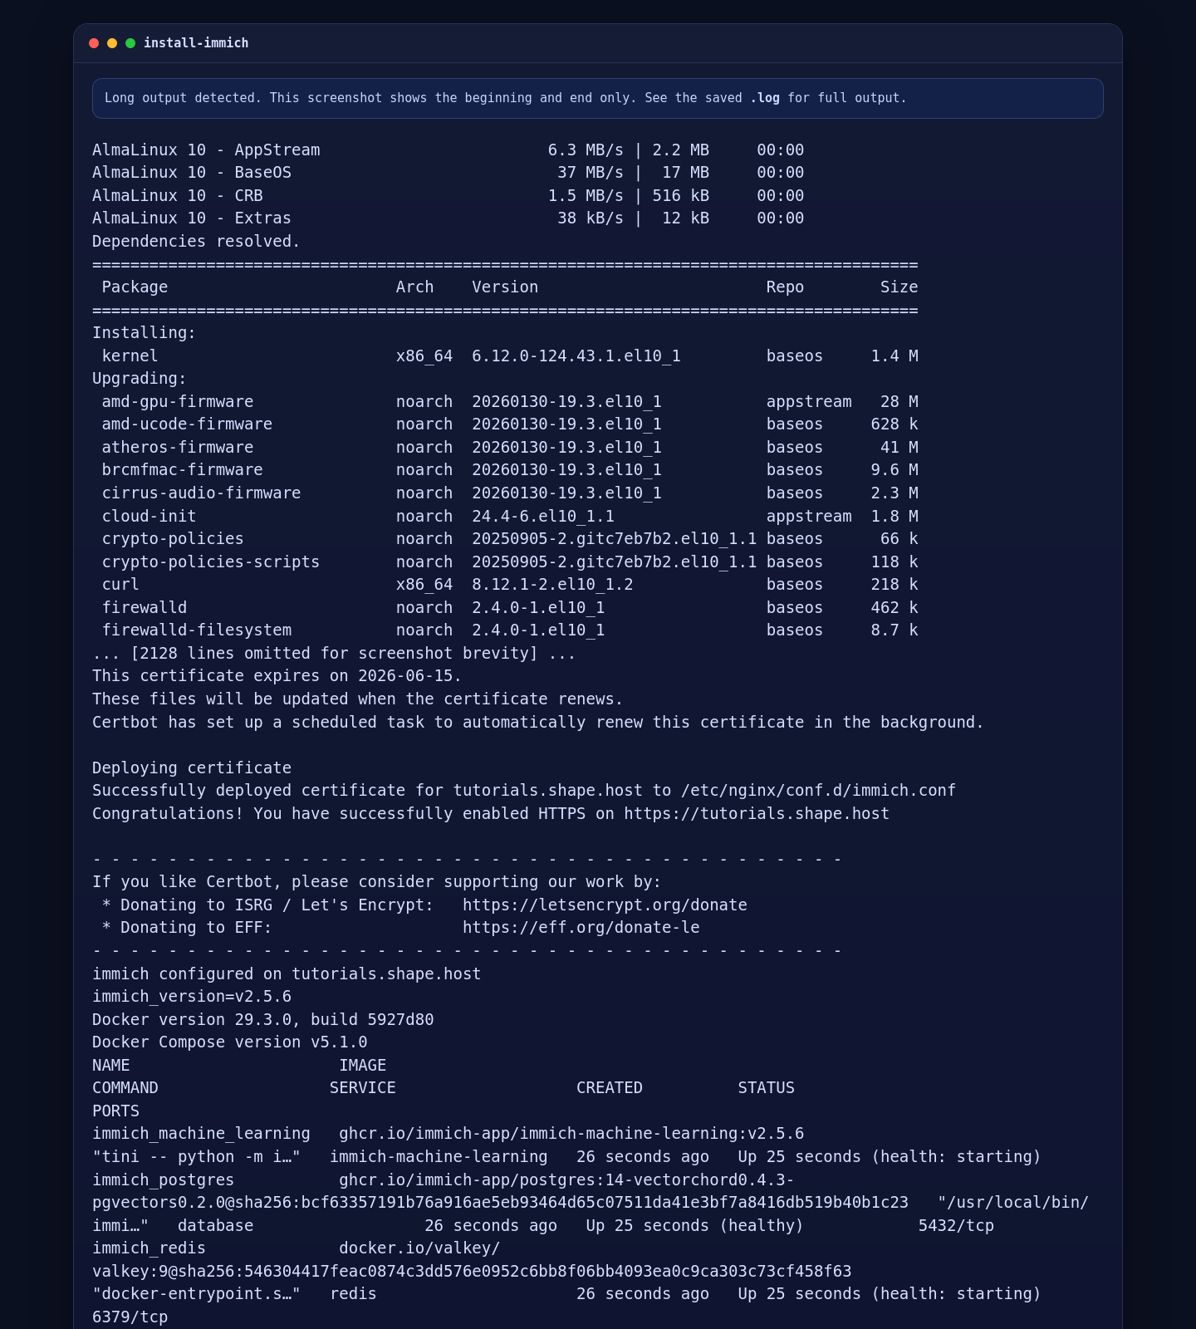Select the firewalld-filesystem package name

point(197,630)
